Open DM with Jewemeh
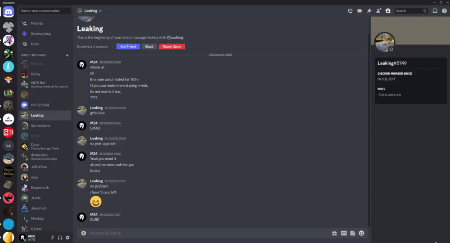The image size is (450, 243). pos(45,208)
